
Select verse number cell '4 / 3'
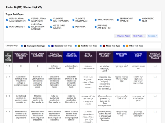pos(8,116)
